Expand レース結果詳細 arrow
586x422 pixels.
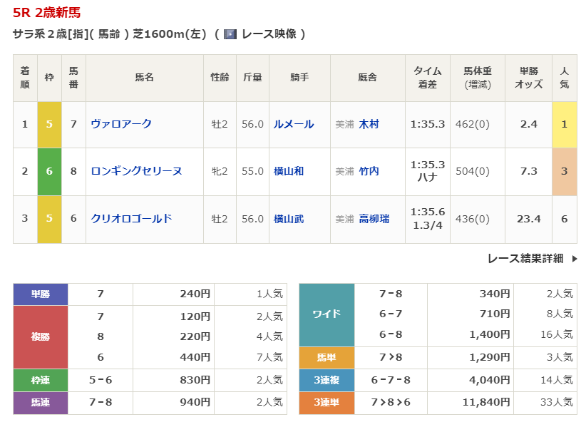point(575,259)
